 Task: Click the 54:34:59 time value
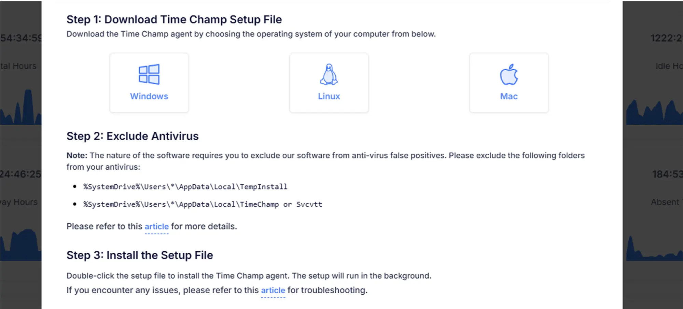coord(21,38)
